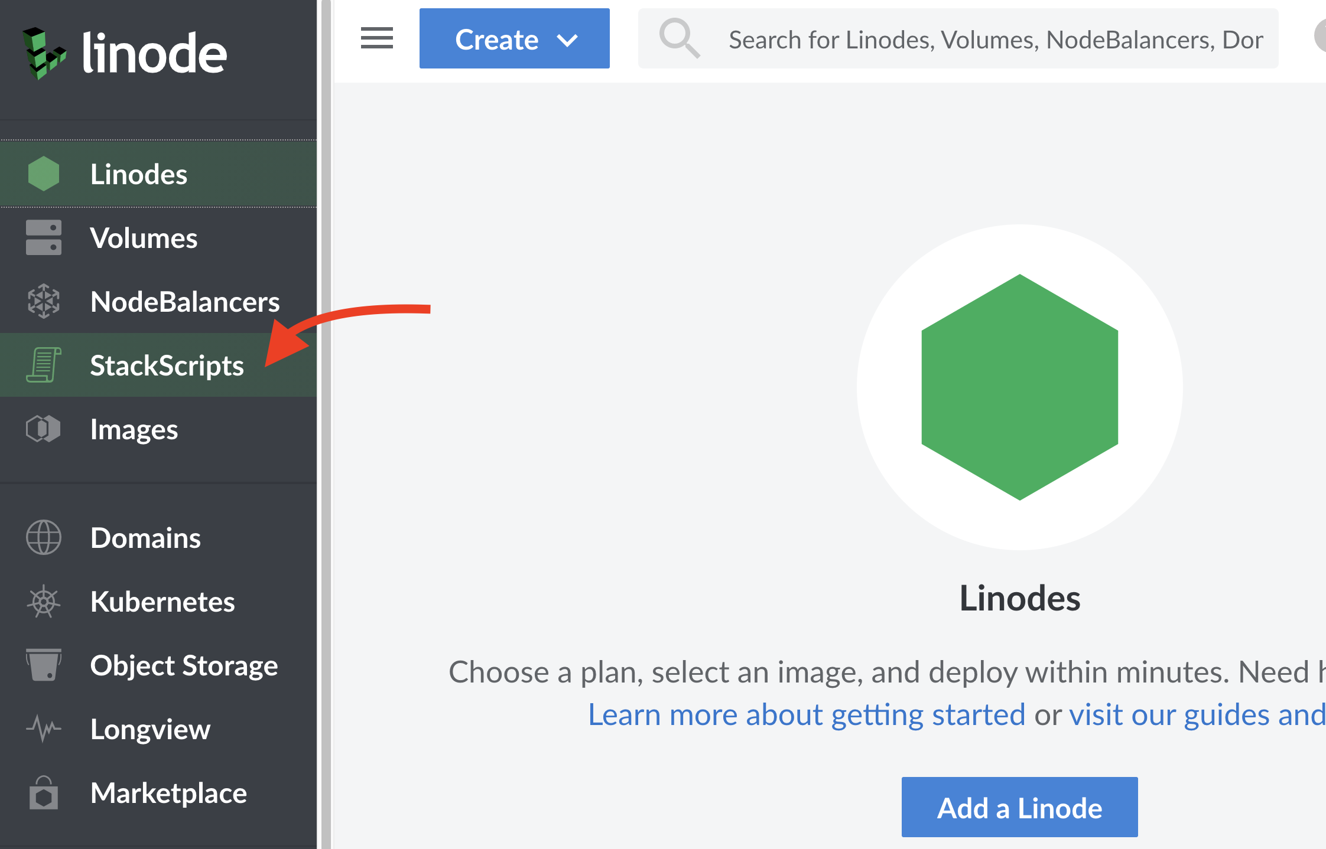Select the Longview activity graph icon

point(43,729)
